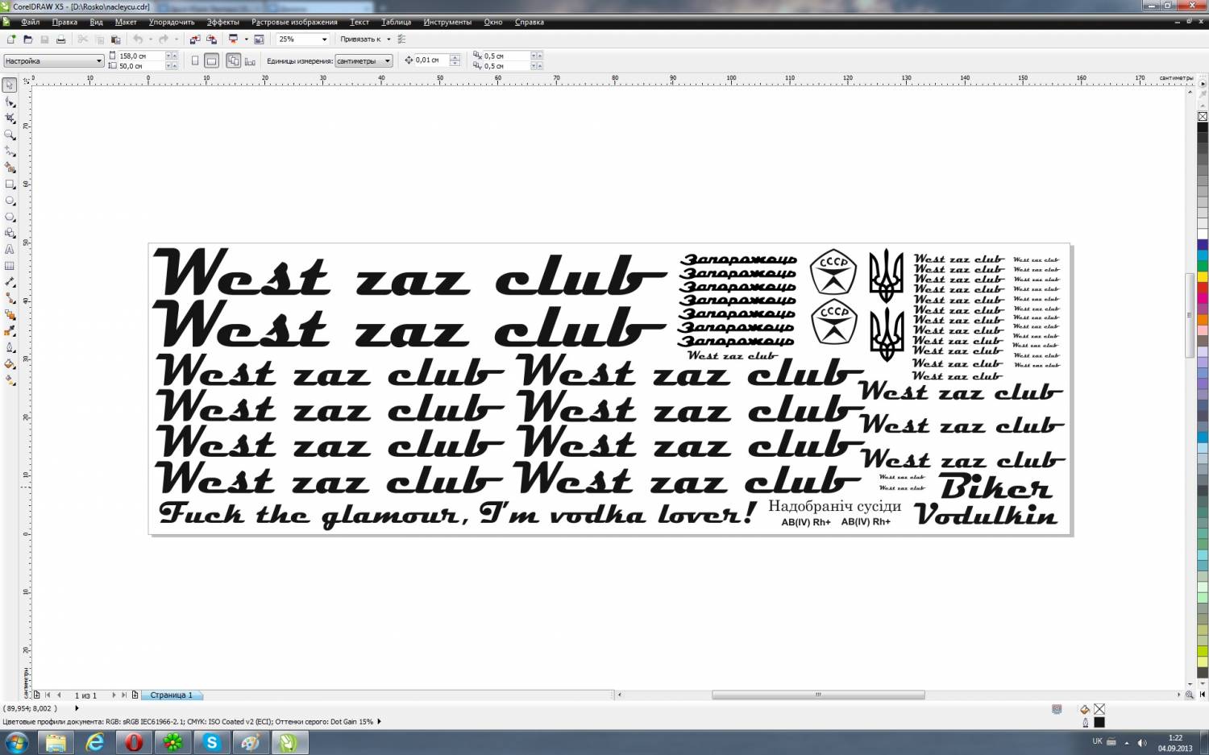
Task: Select the Smart Fill tool
Action: 10,168
